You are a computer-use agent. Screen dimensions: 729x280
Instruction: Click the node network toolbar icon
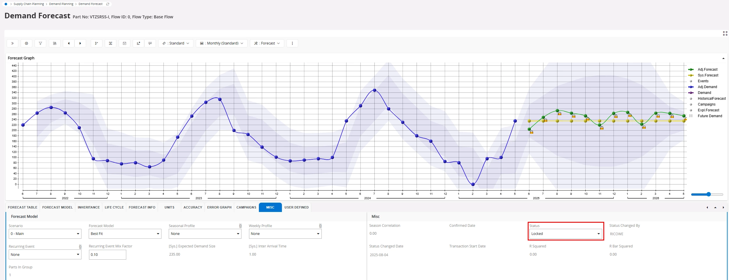(111, 43)
